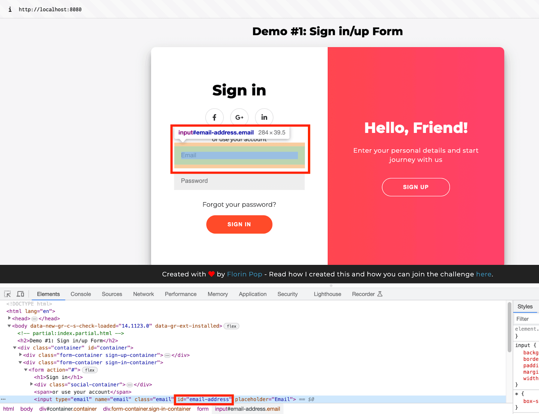Click the Elements panel vertical scrollbar
Screen dimensions: 539x414
pos(509,327)
